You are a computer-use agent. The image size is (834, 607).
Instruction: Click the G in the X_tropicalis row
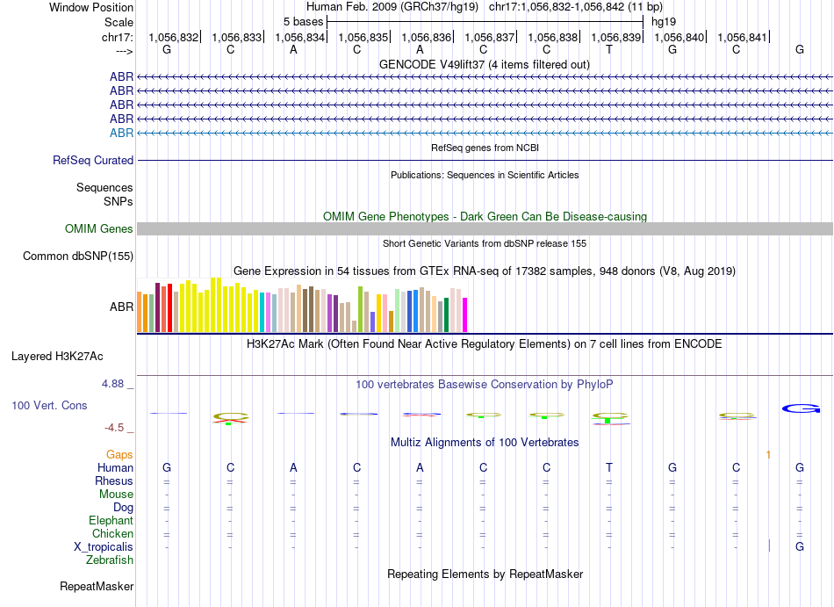click(800, 546)
